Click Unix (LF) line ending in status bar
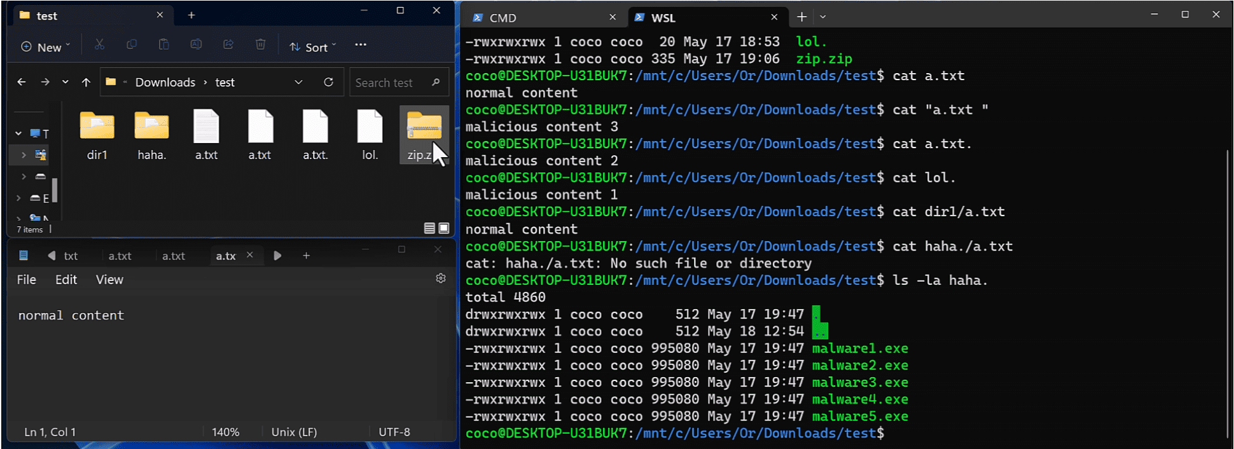 294,432
